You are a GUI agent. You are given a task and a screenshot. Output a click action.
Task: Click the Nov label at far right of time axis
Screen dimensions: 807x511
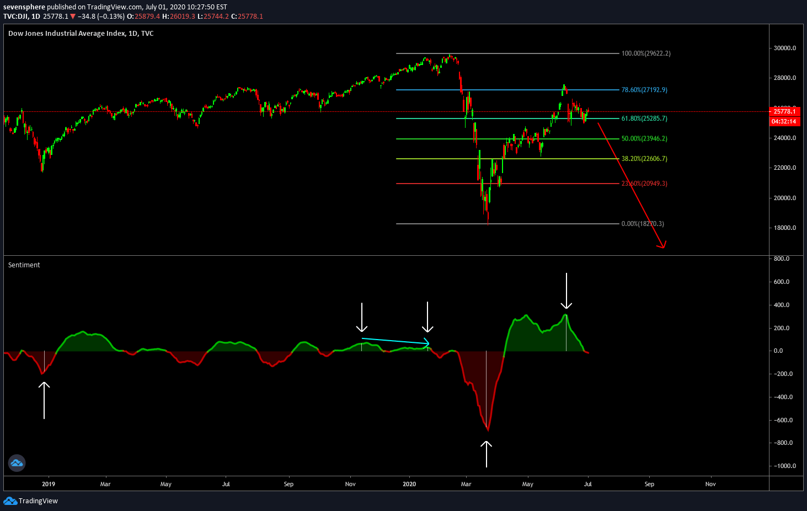pyautogui.click(x=710, y=484)
